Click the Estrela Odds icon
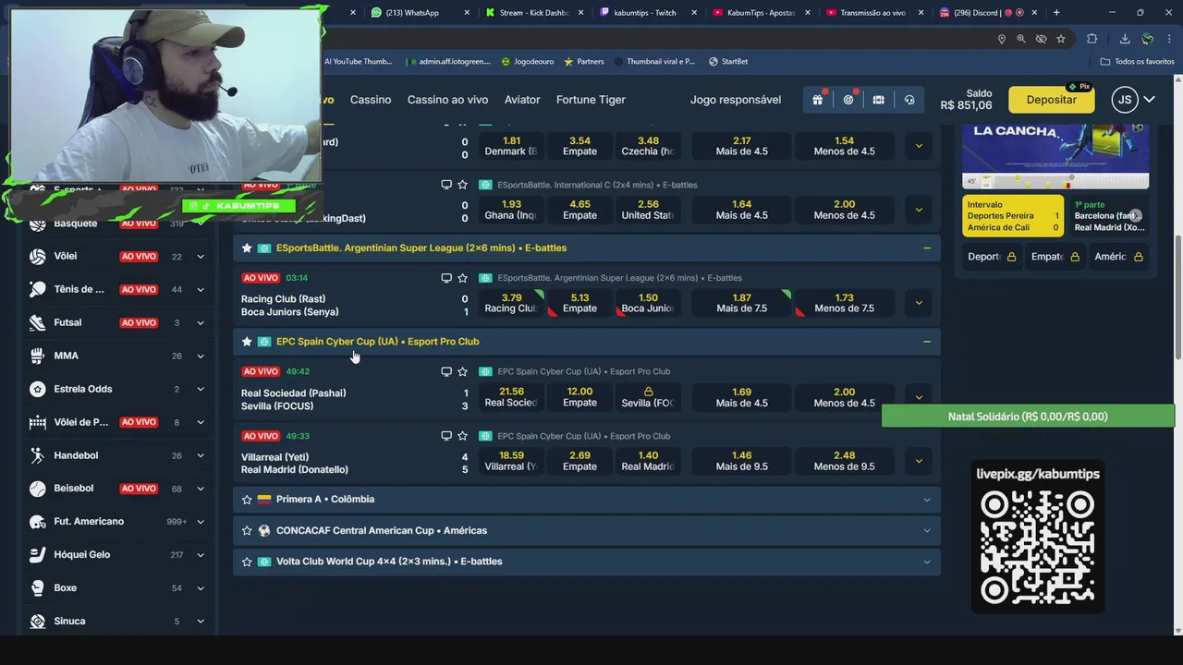This screenshot has height=665, width=1183. click(x=37, y=389)
